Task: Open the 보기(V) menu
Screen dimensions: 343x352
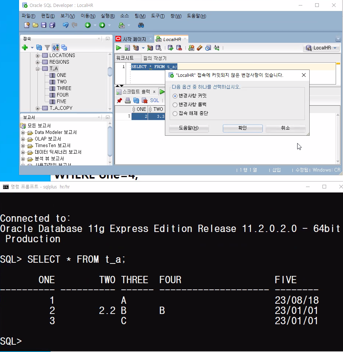Action: tap(68, 16)
